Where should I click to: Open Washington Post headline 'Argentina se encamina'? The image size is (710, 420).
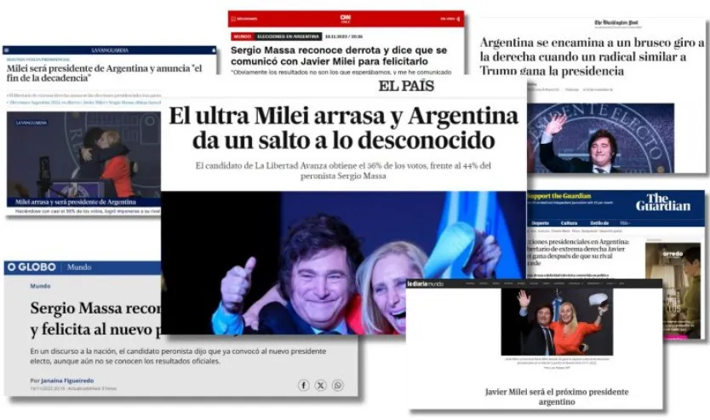tap(593, 56)
